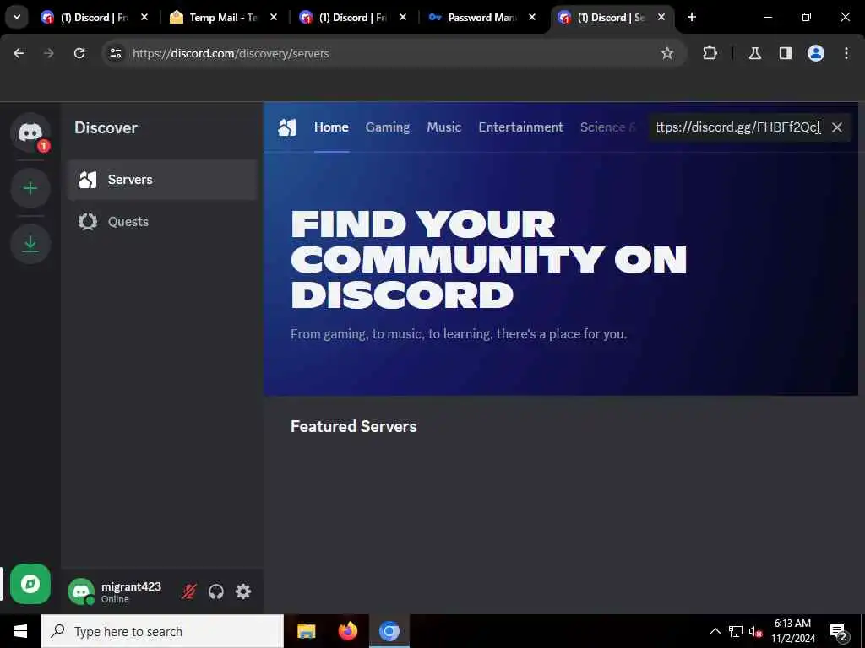Show hidden system tray icons
The image size is (865, 648).
(x=715, y=631)
